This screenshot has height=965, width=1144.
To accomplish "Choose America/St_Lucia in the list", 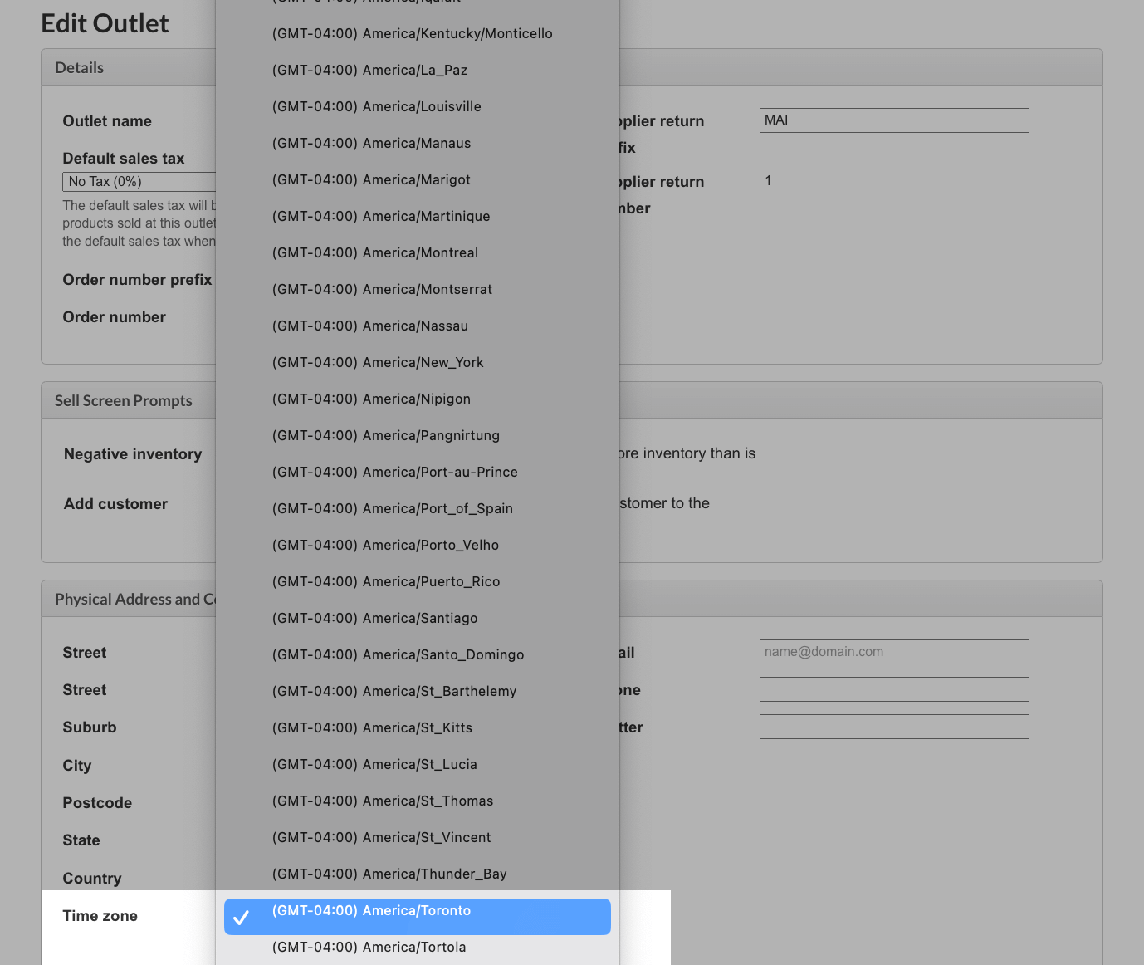I will pos(374,765).
